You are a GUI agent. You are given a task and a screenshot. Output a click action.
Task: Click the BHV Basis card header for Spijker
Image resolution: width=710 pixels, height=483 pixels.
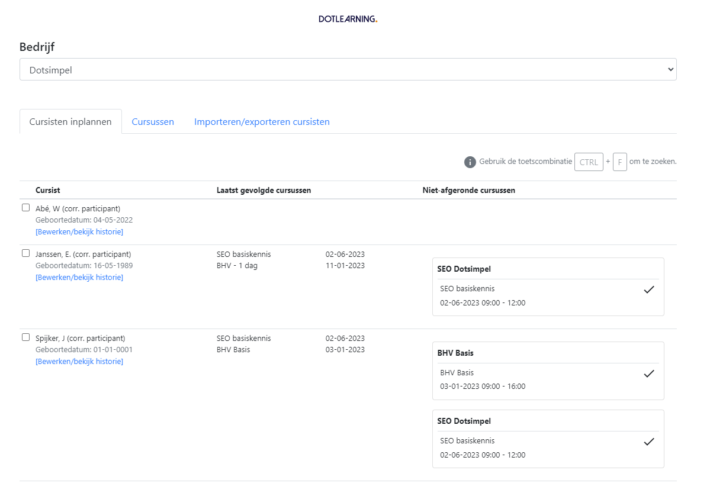(x=455, y=353)
